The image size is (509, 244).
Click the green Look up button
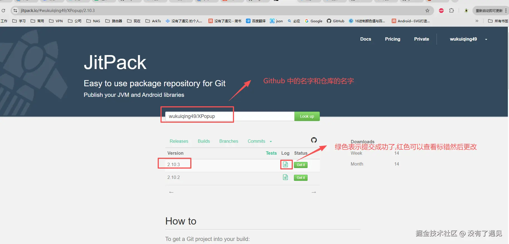coord(307,116)
